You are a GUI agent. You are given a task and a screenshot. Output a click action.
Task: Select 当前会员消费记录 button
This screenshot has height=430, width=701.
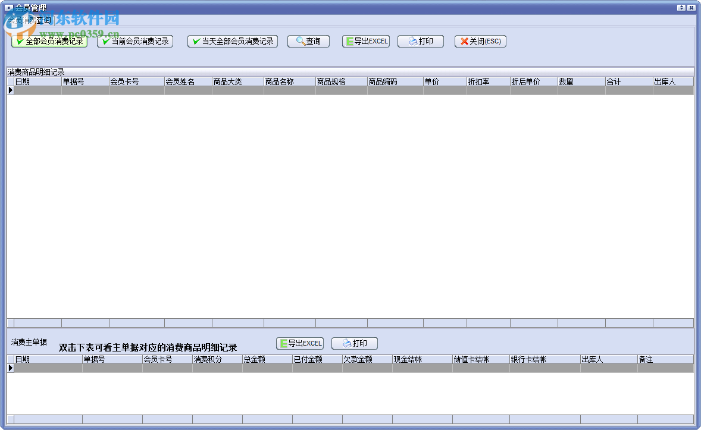[x=135, y=41]
